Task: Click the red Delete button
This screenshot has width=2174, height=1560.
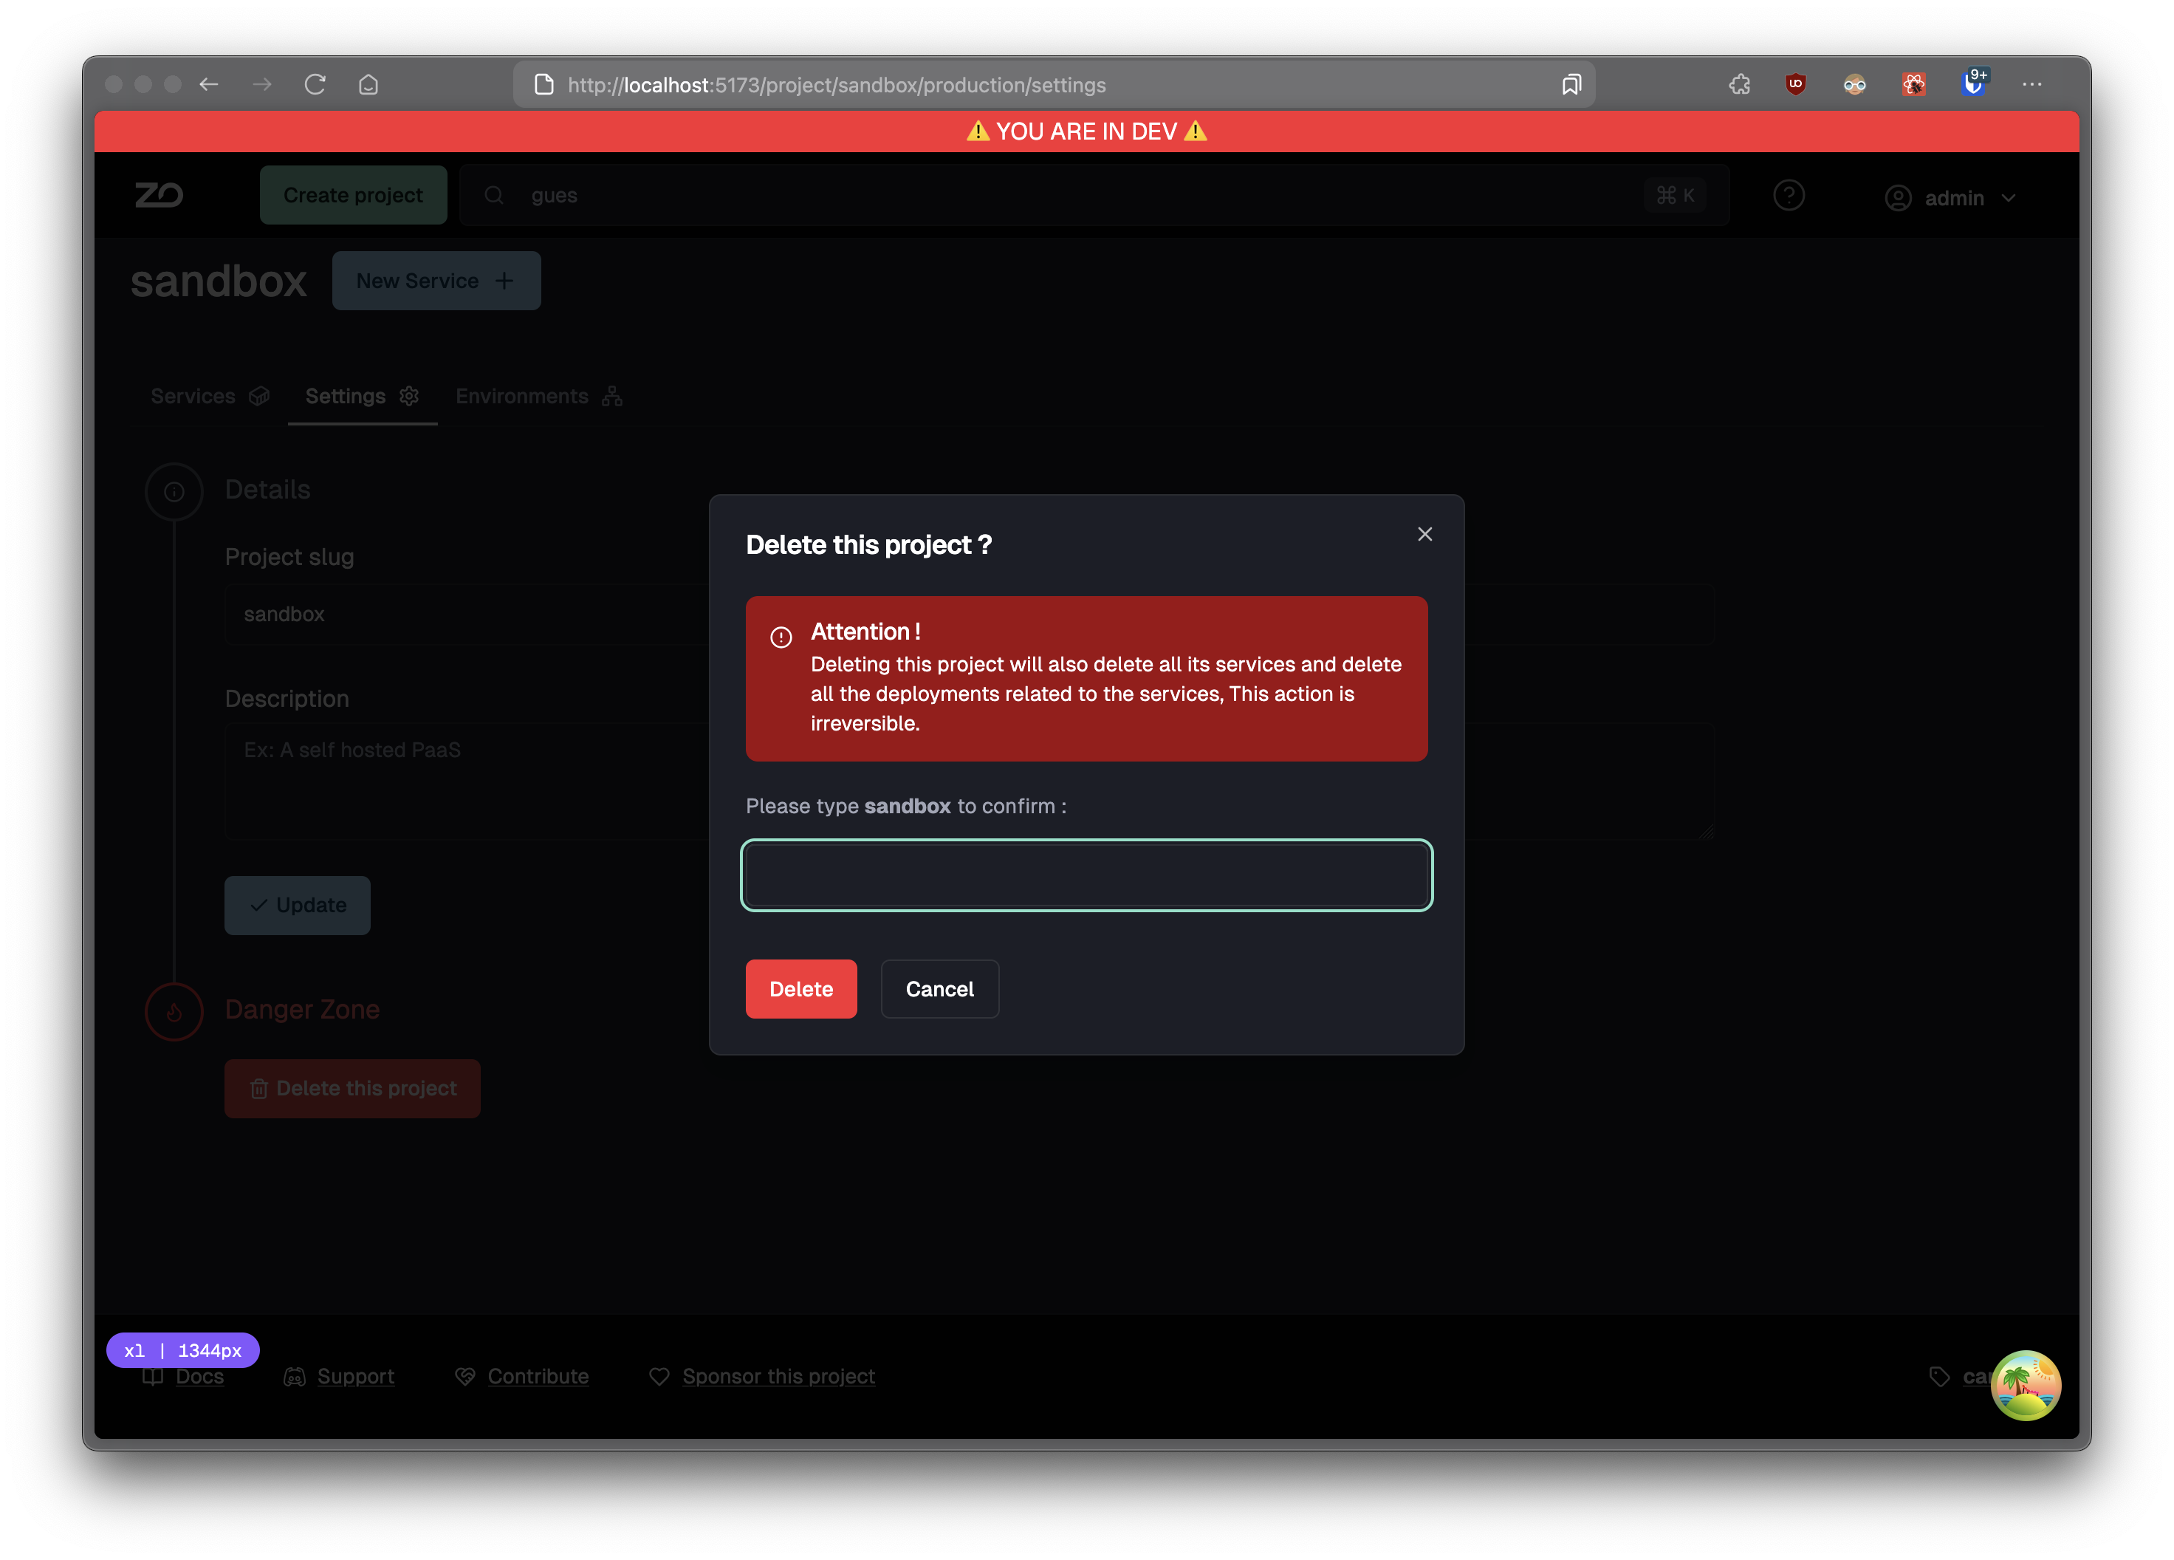Action: (801, 988)
